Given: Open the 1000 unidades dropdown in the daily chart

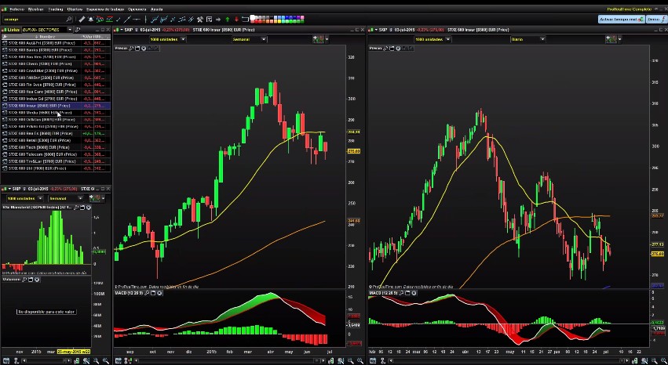Looking at the screenshot, I should [433, 39].
